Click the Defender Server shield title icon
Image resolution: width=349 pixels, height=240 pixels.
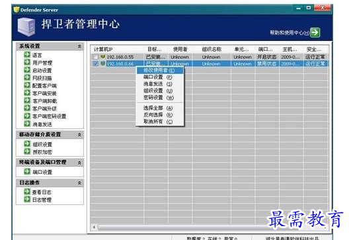[17, 10]
